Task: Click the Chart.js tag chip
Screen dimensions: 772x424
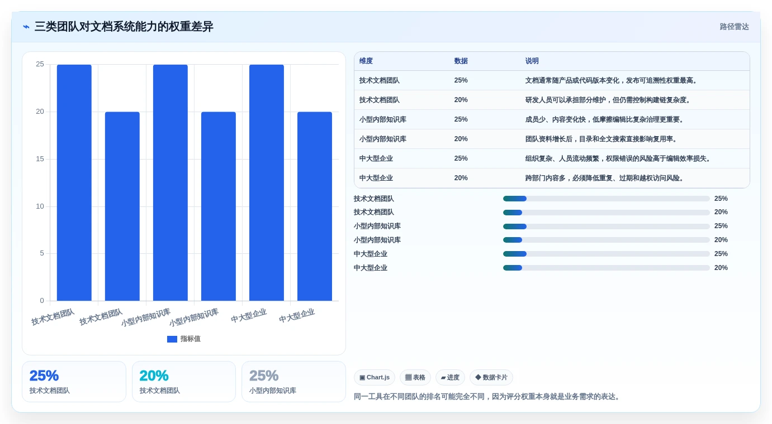Action: [375, 378]
